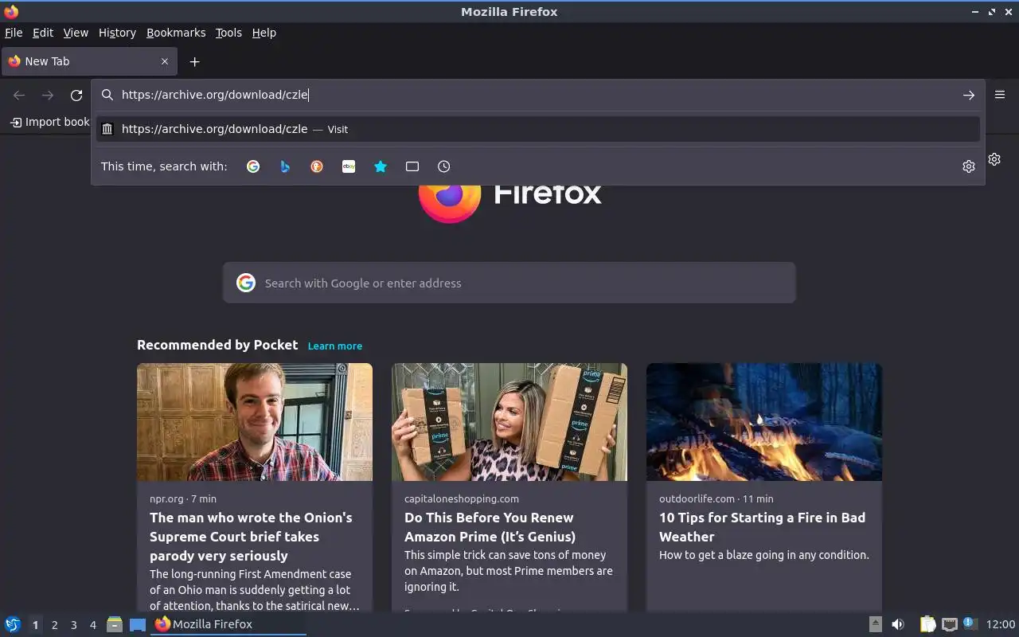Open a new tab with plus button
Viewport: 1019px width, 637px height.
pyautogui.click(x=194, y=61)
